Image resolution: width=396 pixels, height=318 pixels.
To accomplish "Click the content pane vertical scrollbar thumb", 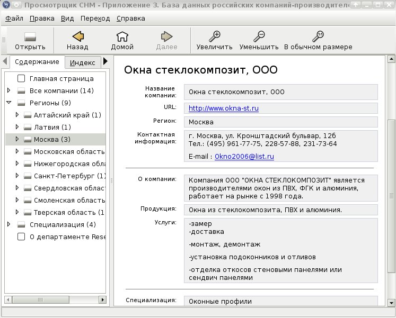I will [391, 196].
